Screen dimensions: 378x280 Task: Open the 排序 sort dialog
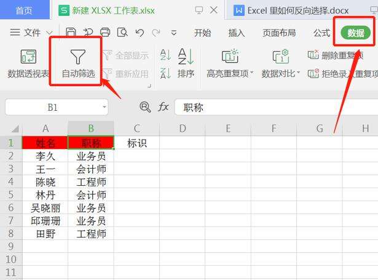tap(186, 64)
